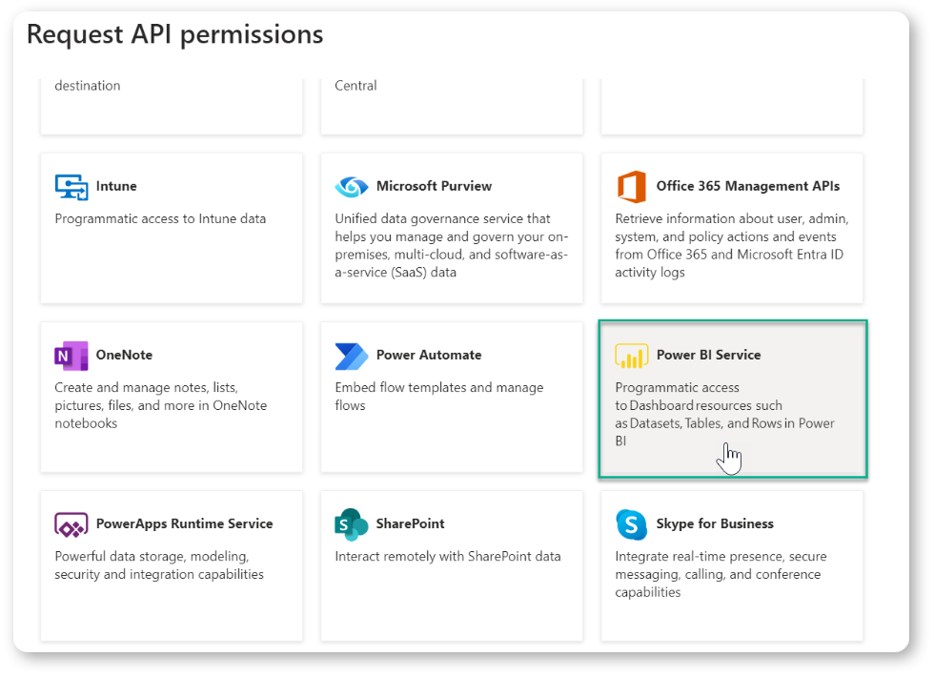Click the SharePoint logo icon
Image resolution: width=934 pixels, height=677 pixels.
(x=352, y=524)
